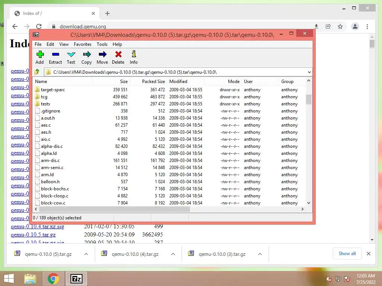This screenshot has width=382, height=286.
Task: Click the list scroll down arrow
Action: point(309,203)
